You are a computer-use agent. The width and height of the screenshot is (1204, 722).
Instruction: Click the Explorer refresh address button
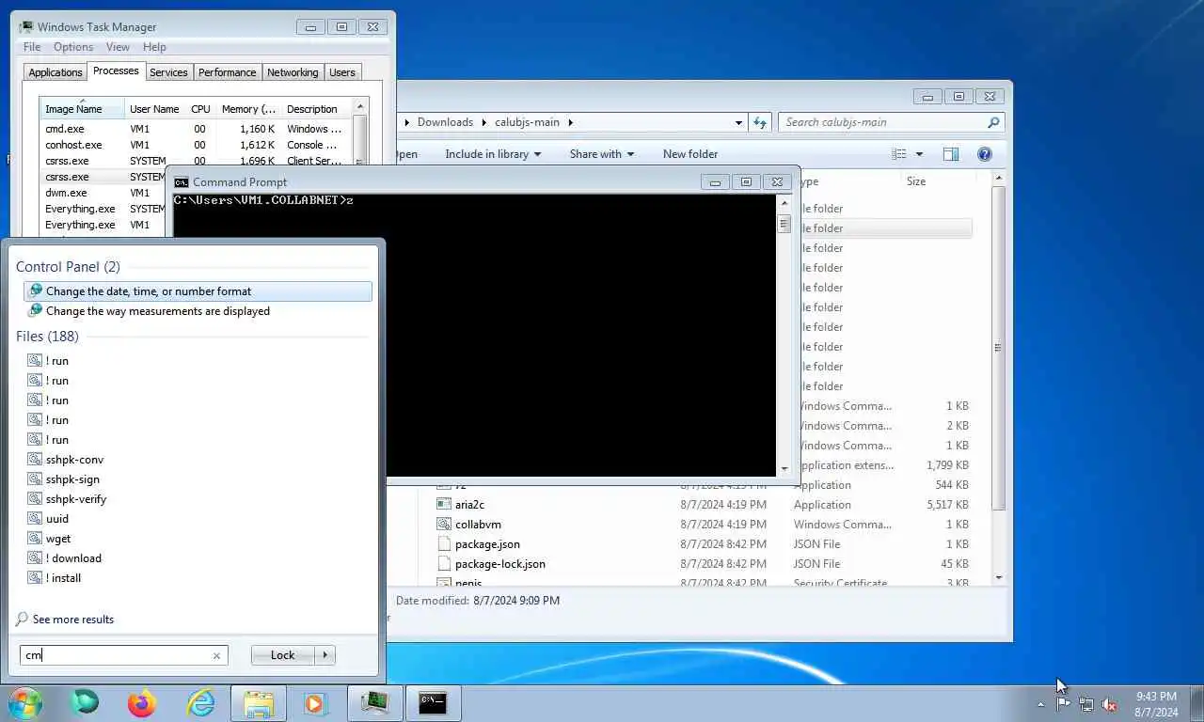coord(760,122)
